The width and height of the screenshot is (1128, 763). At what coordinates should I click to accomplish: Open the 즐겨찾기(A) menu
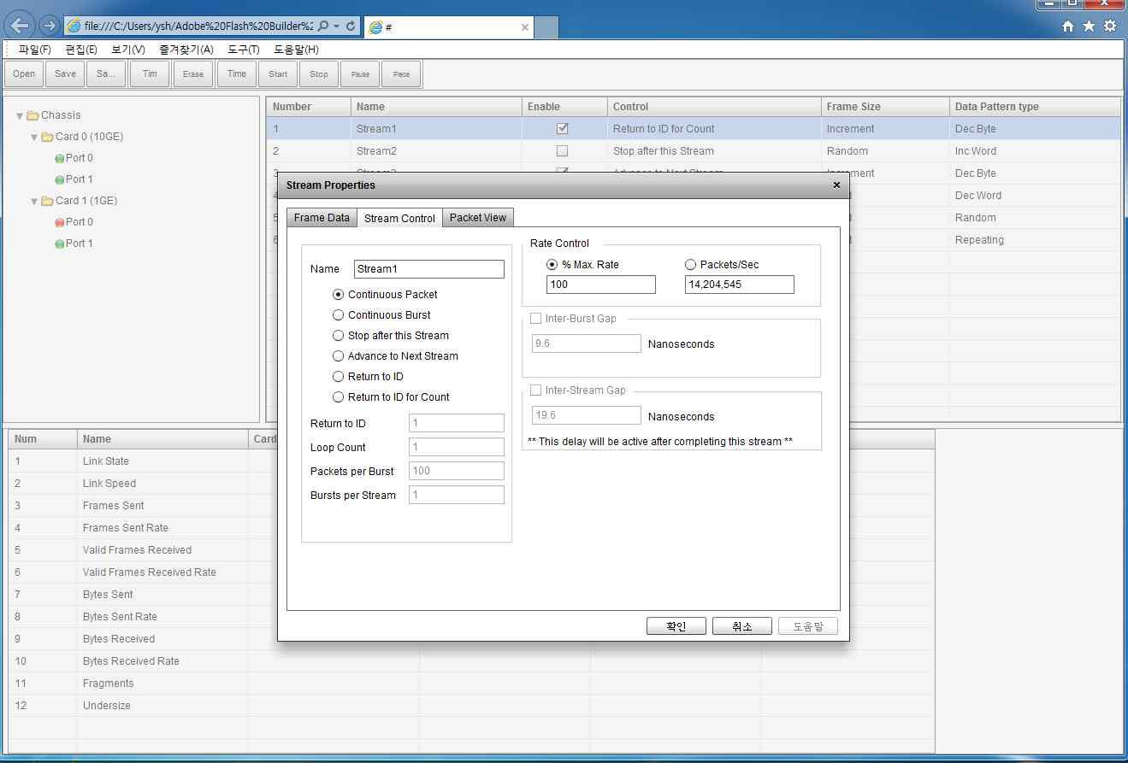(x=186, y=50)
